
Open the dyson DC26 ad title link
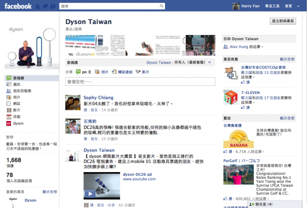pos(137,174)
